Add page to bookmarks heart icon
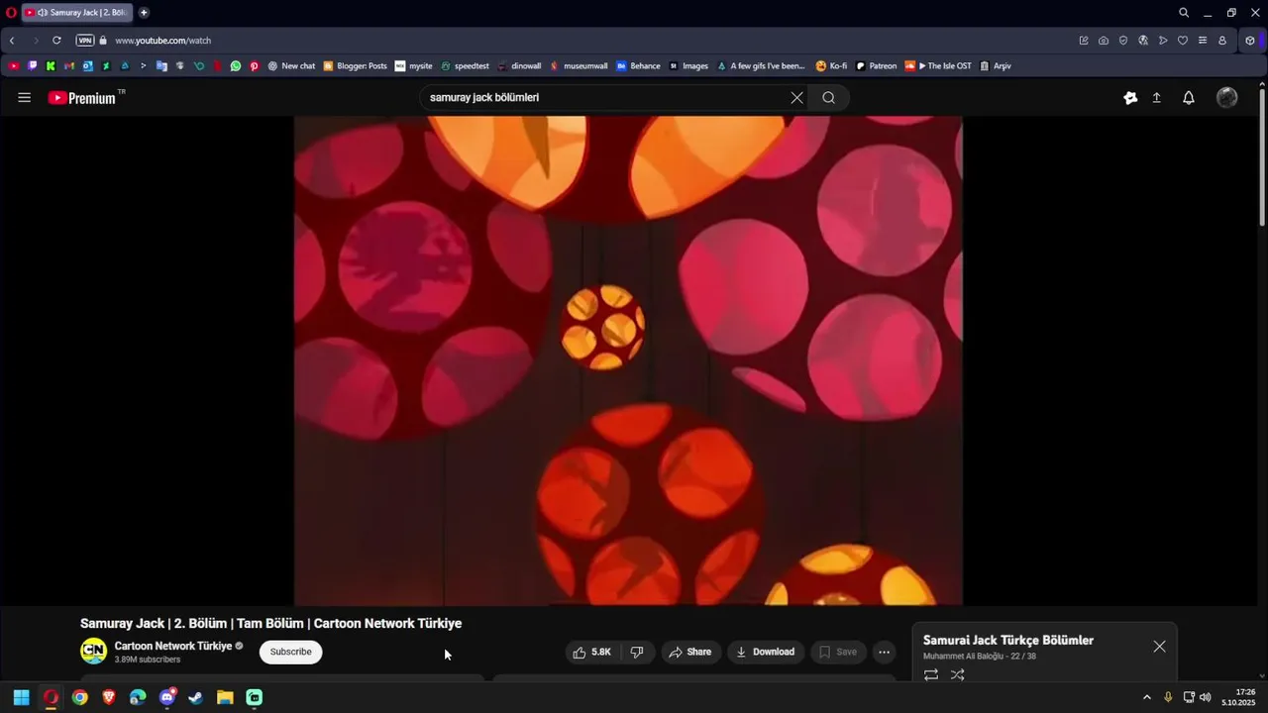This screenshot has height=713, width=1268. [1183, 41]
